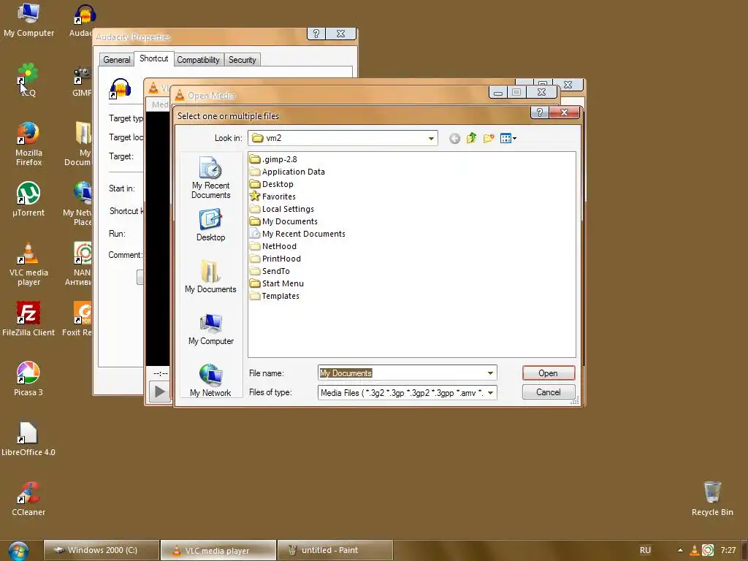Image resolution: width=748 pixels, height=561 pixels.
Task: Select the Desktop folder in the file list
Action: click(x=272, y=184)
